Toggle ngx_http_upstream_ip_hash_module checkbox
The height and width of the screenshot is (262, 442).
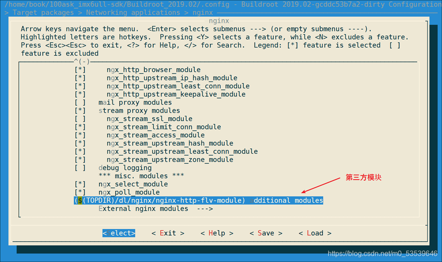click(80, 78)
